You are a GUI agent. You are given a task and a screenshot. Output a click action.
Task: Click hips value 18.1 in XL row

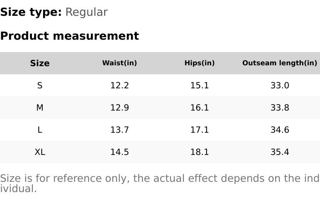click(x=199, y=152)
